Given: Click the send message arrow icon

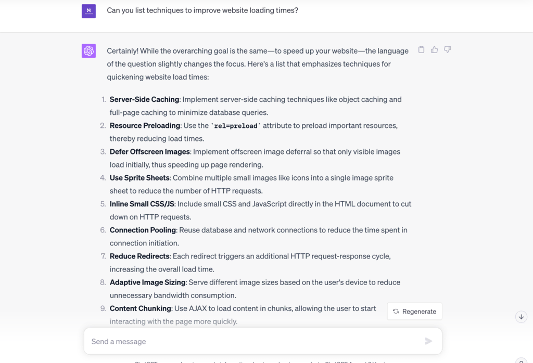Looking at the screenshot, I should point(428,341).
